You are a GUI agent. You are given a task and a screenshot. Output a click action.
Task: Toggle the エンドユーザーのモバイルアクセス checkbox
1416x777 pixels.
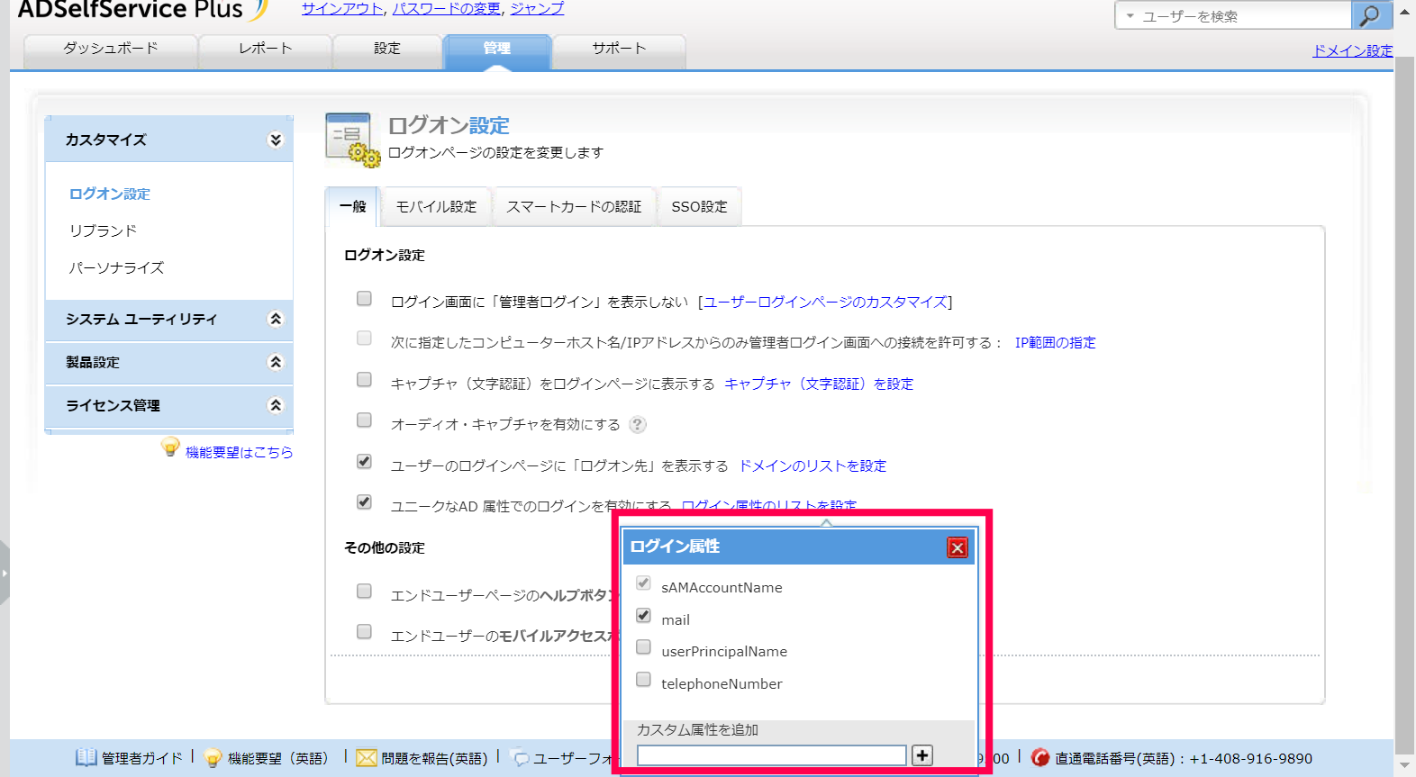tap(364, 632)
